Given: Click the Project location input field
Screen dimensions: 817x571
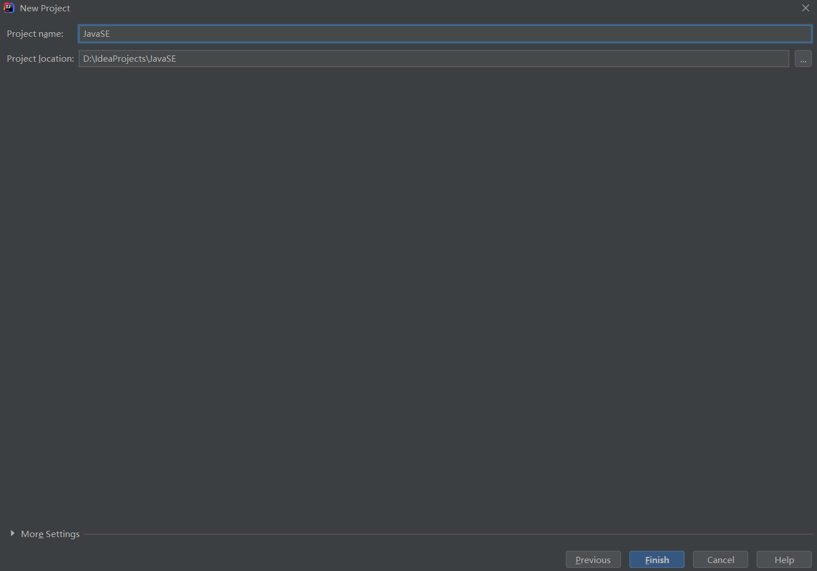Looking at the screenshot, I should click(x=434, y=59).
